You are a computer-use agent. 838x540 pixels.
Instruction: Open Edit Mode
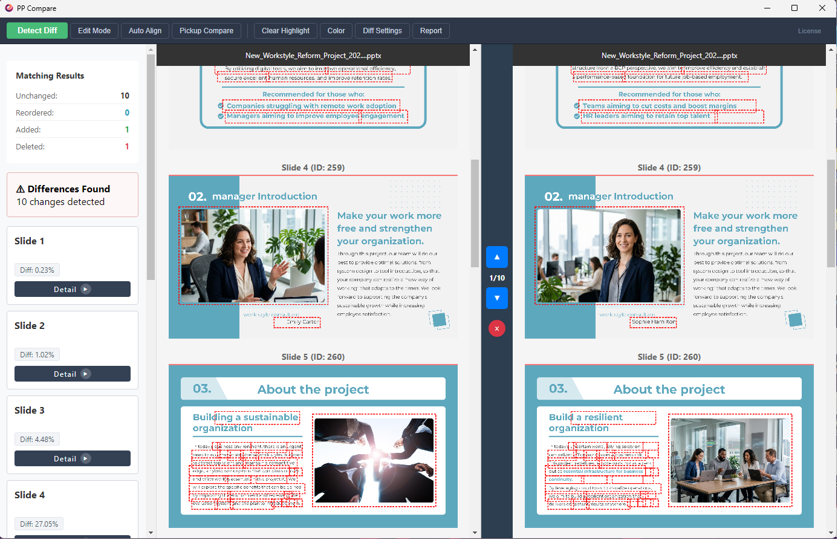(x=94, y=31)
